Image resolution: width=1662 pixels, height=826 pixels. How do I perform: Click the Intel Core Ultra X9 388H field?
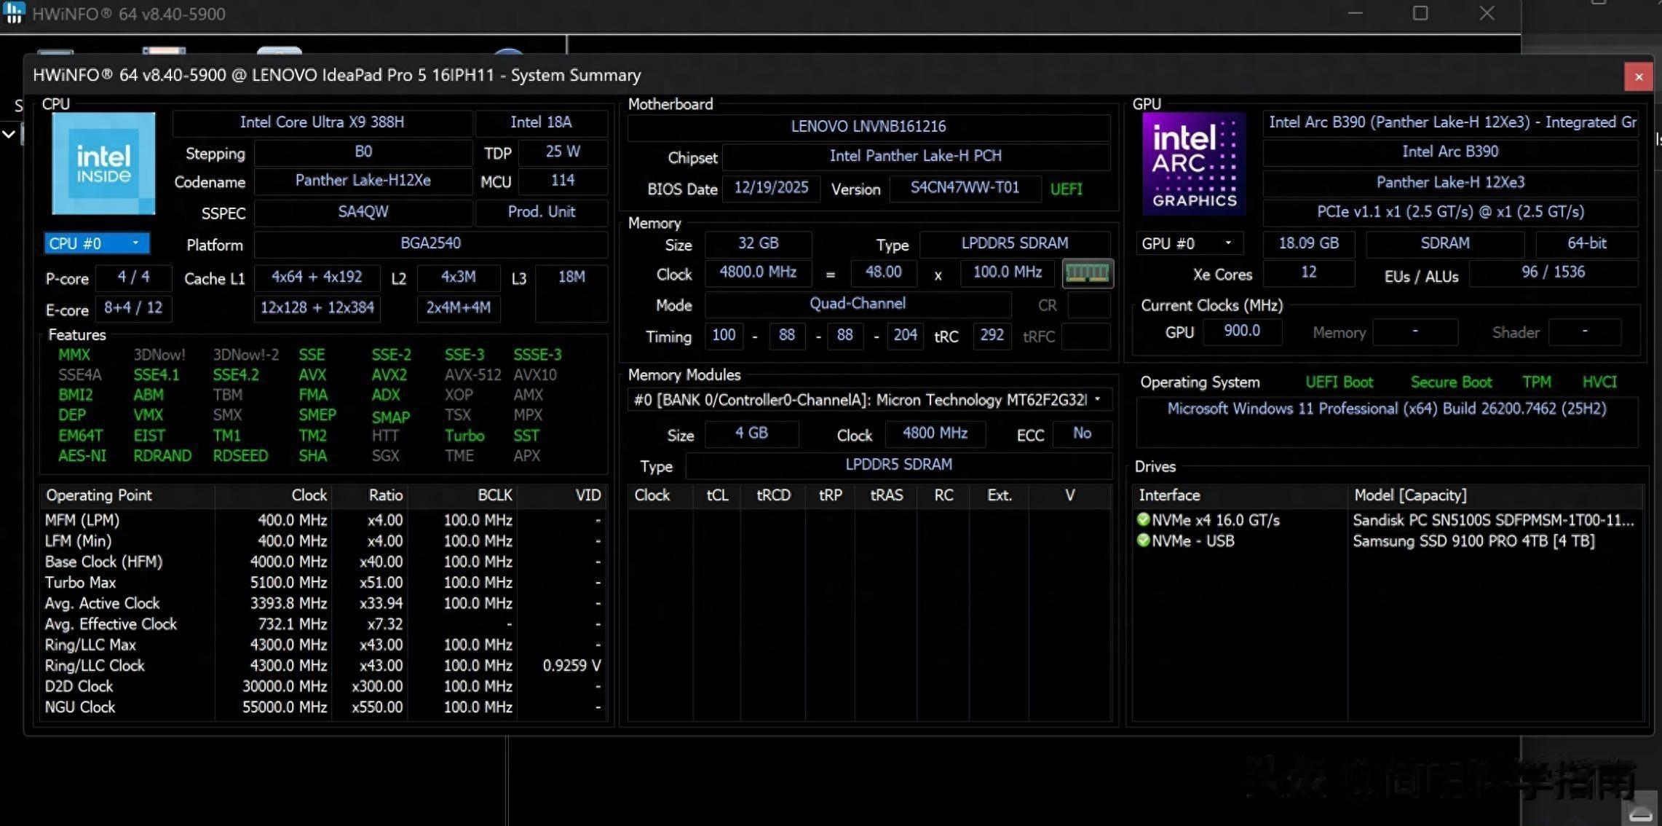[x=322, y=122]
